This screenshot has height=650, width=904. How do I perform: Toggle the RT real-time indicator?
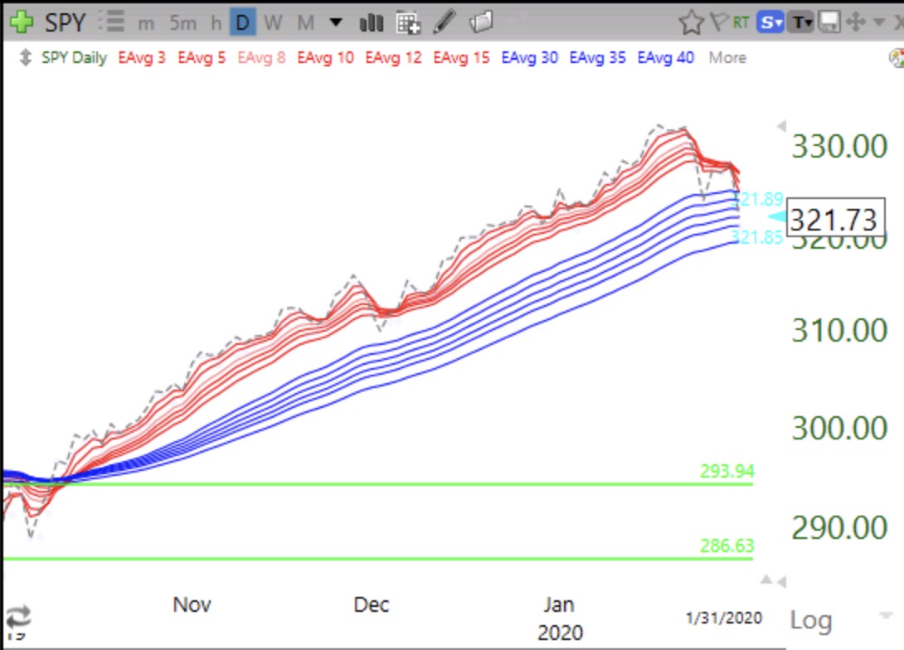[x=741, y=22]
